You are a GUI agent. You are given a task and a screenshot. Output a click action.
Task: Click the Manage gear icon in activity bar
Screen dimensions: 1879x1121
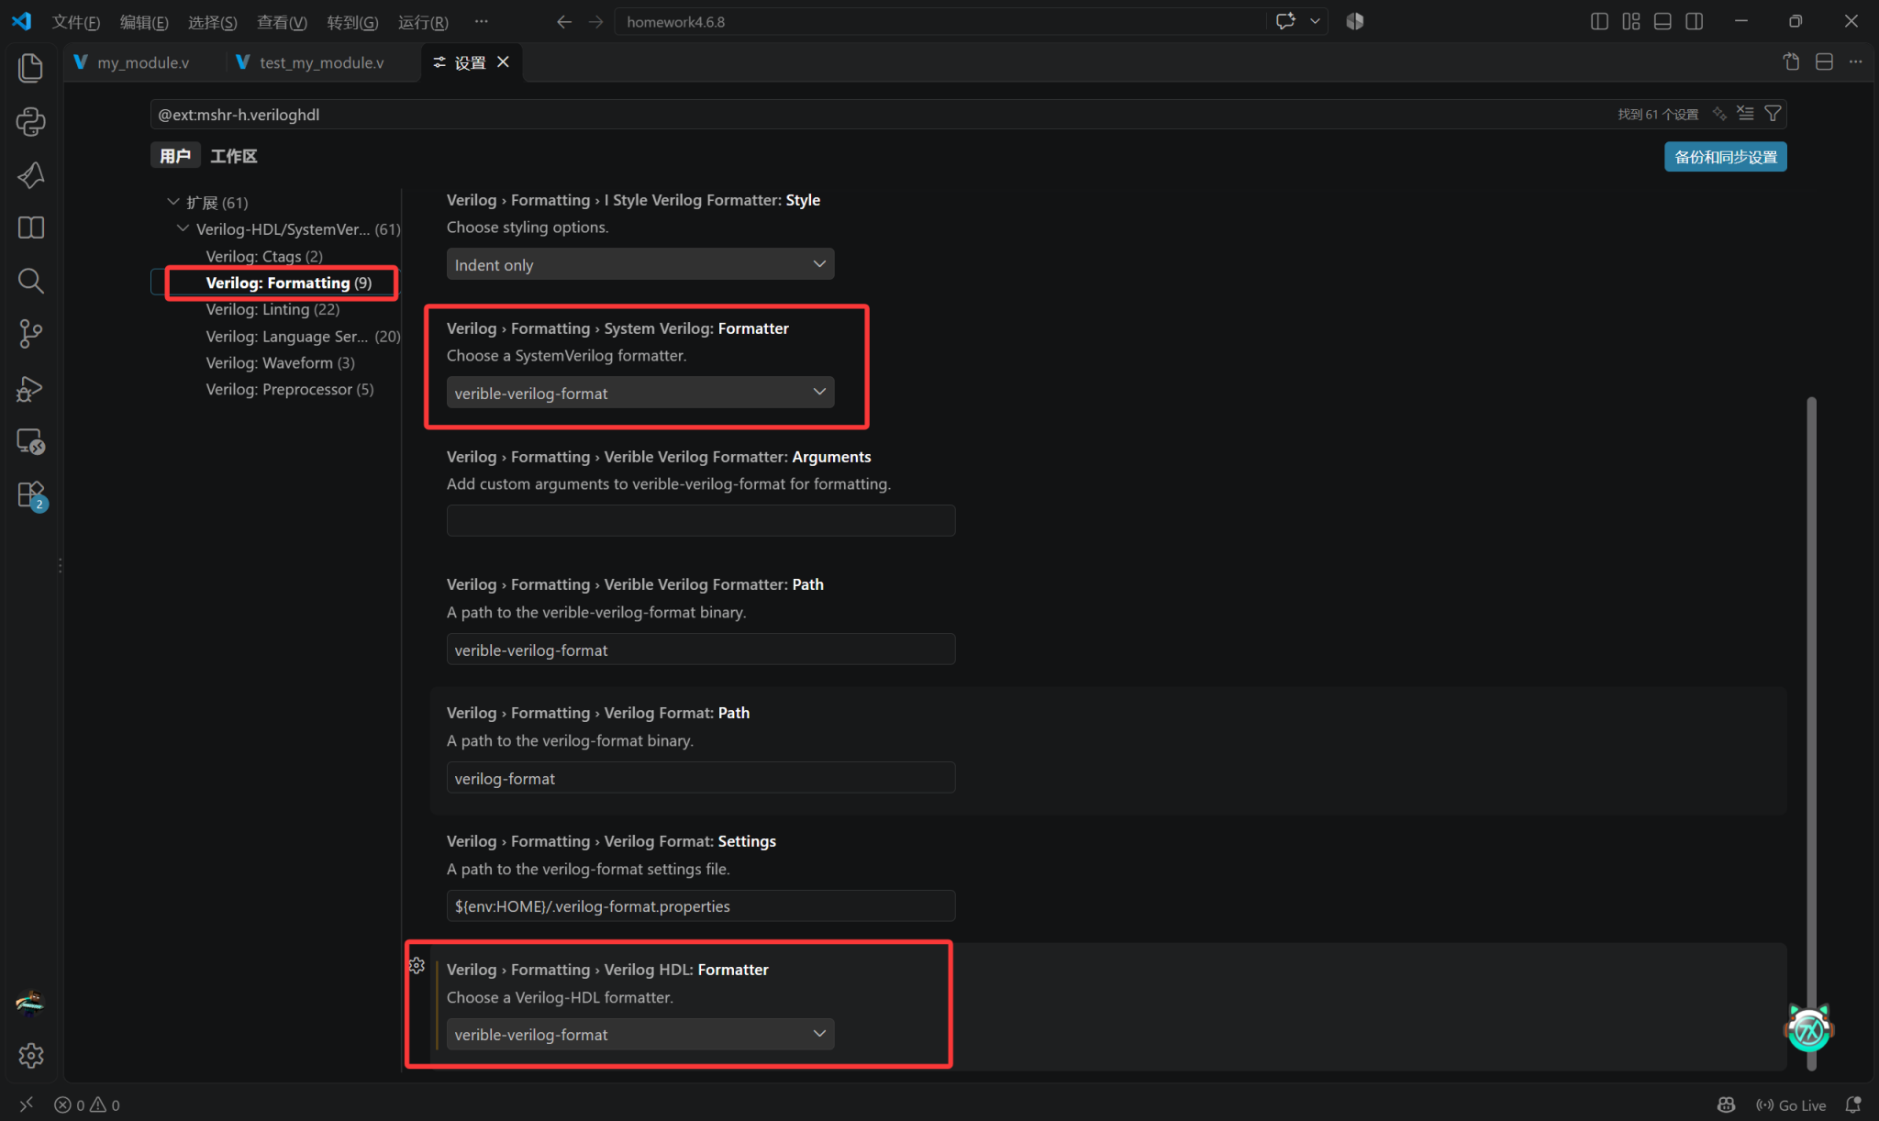(x=31, y=1056)
